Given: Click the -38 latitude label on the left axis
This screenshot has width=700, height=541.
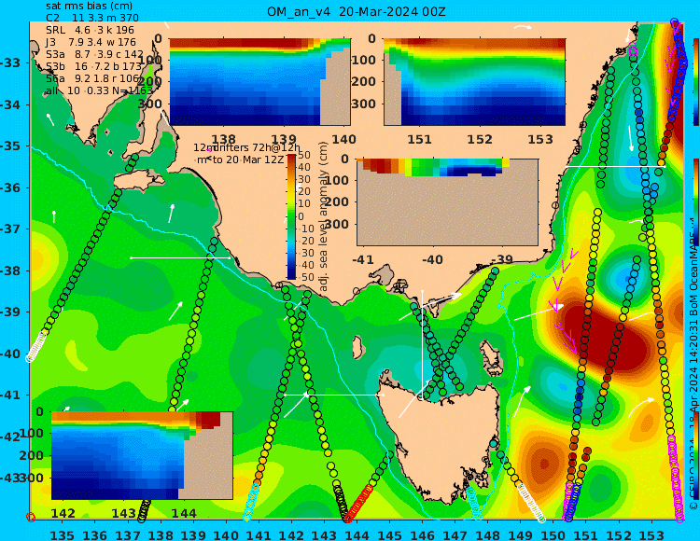Looking at the screenshot, I should (10, 270).
